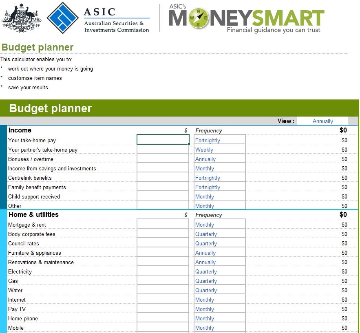The image size is (360, 333).
Task: Click the amount cell for Your take-home pay
Action: pyautogui.click(x=163, y=140)
